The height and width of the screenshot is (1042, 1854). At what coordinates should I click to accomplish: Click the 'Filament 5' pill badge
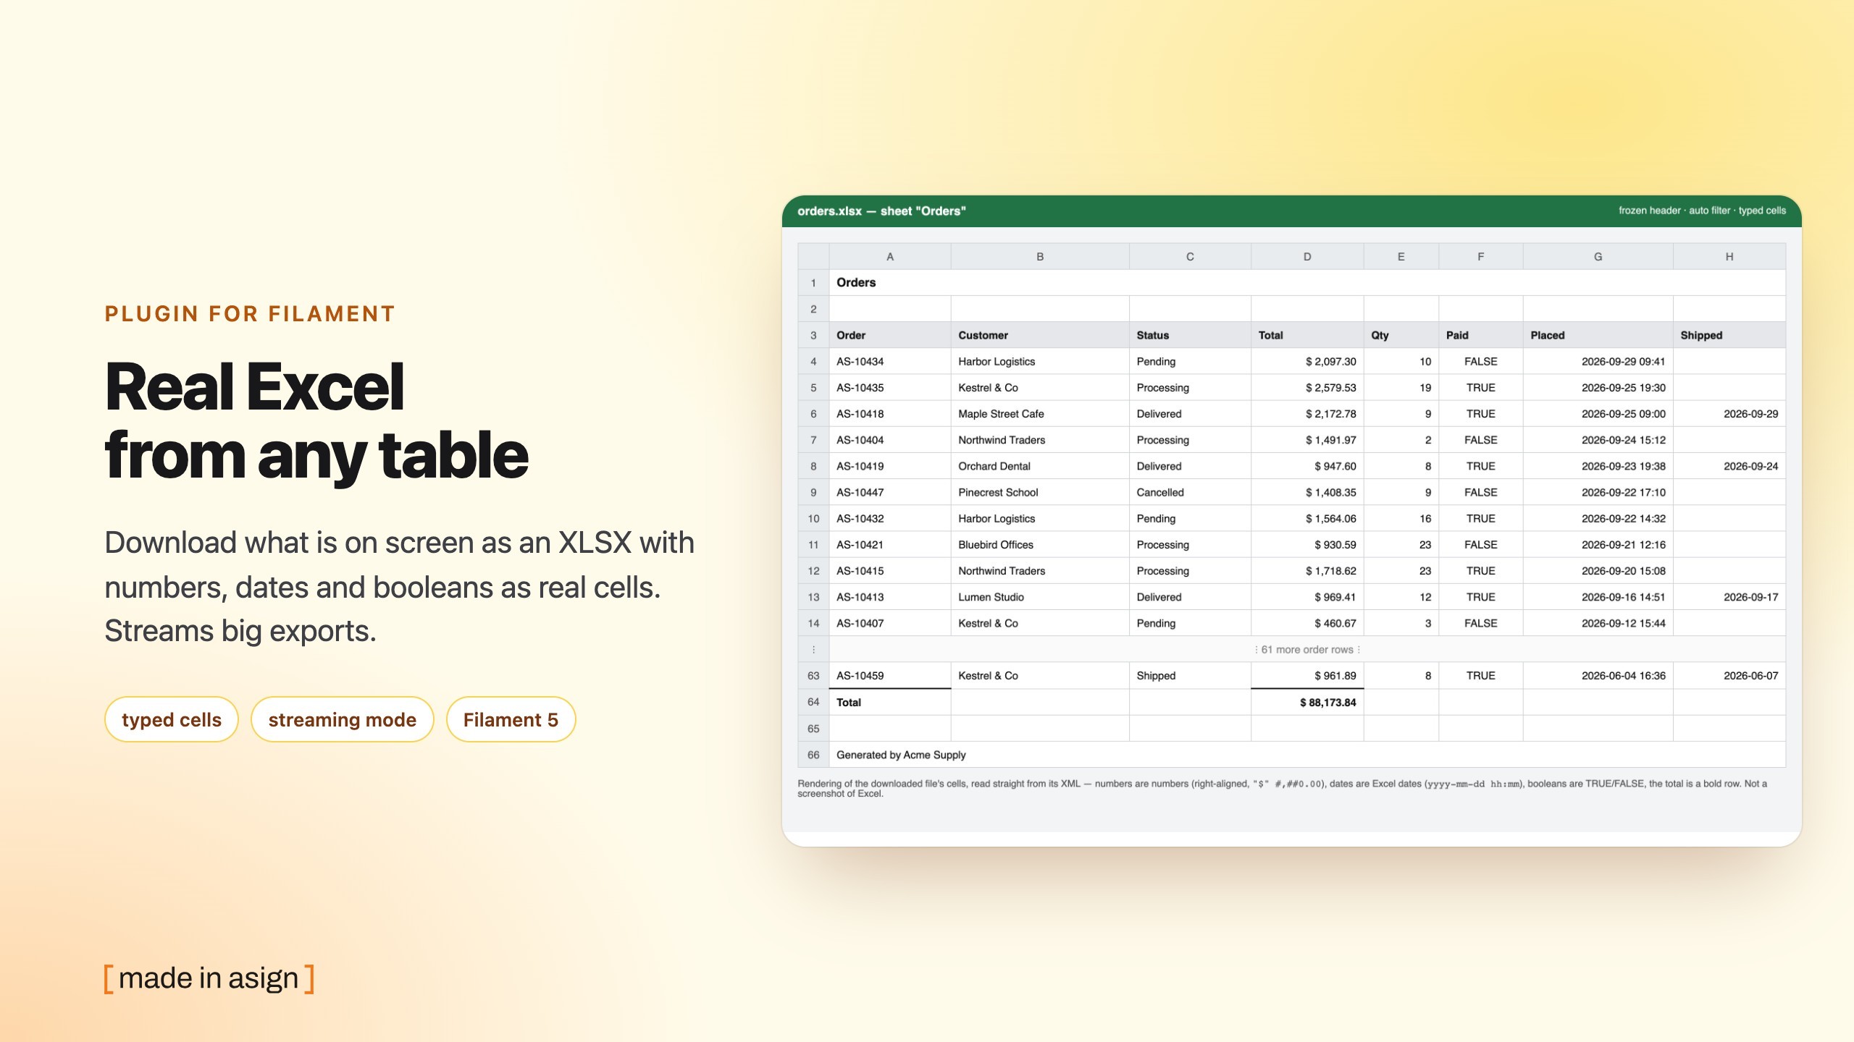point(511,719)
